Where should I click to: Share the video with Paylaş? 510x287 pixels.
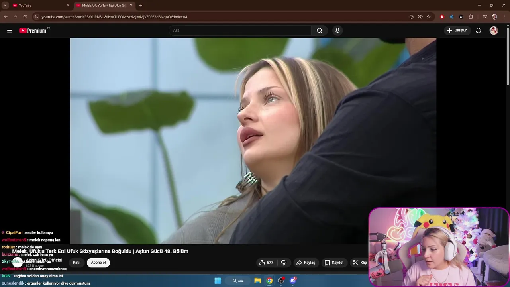pos(306,263)
